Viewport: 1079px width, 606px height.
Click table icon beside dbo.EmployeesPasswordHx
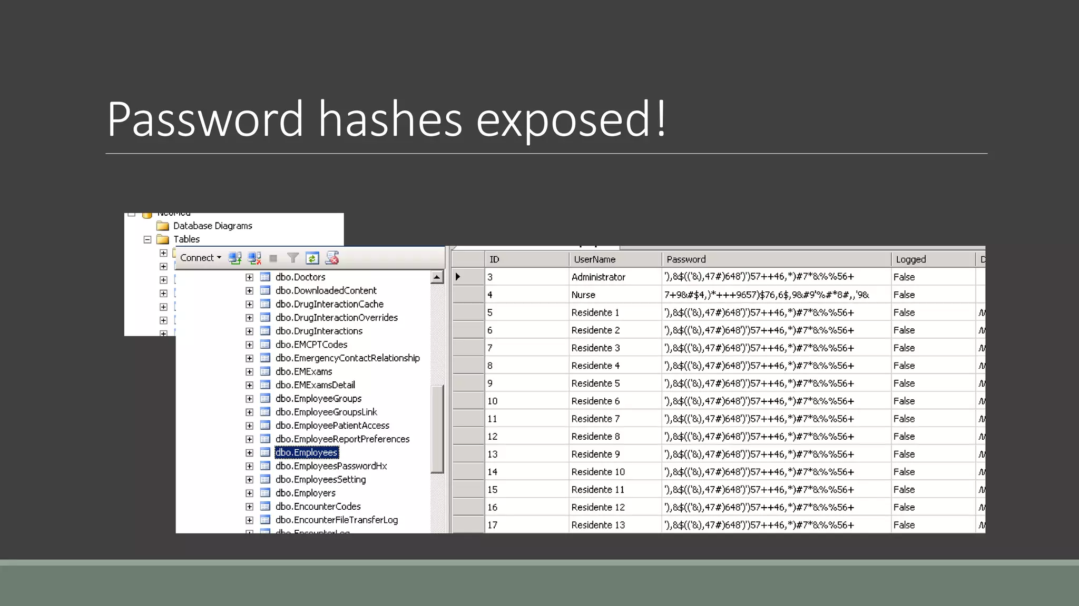[x=265, y=466]
